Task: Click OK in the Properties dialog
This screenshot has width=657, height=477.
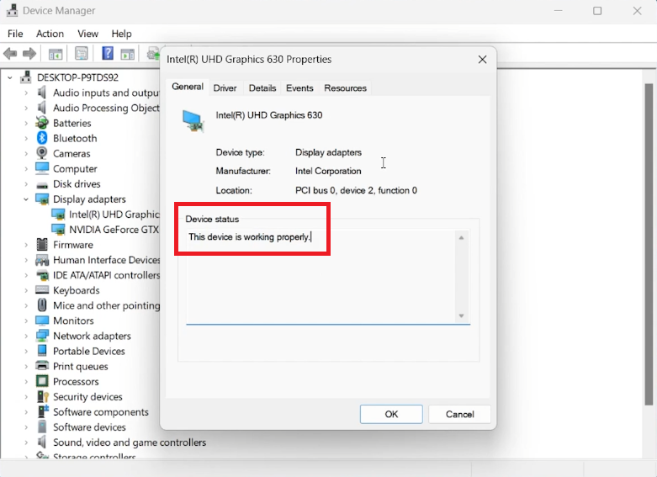Action: (x=391, y=414)
